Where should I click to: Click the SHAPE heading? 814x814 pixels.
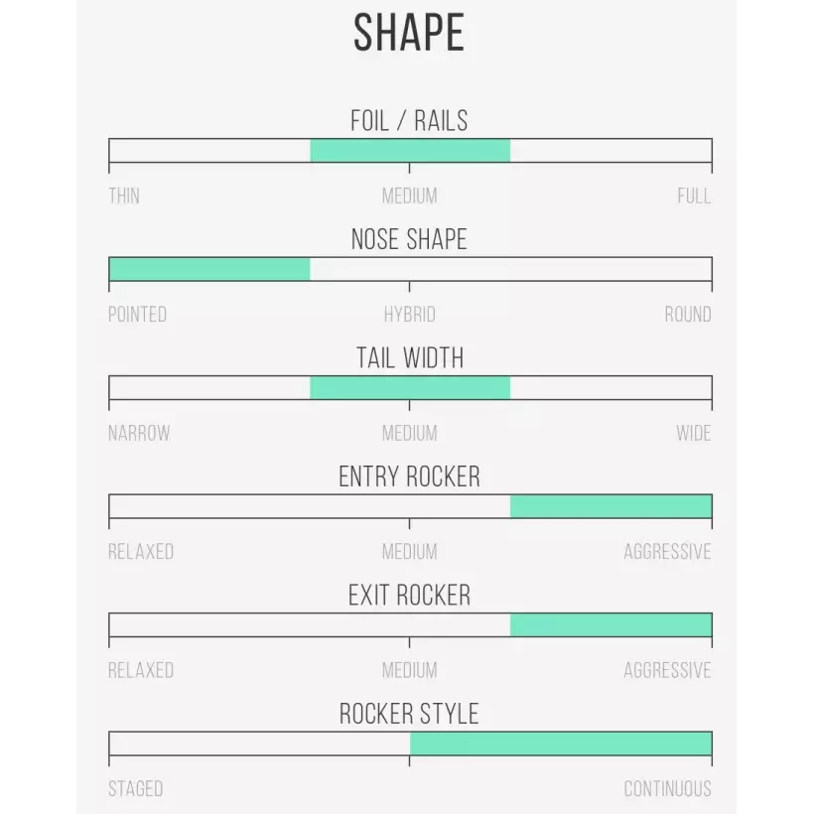pos(409,34)
